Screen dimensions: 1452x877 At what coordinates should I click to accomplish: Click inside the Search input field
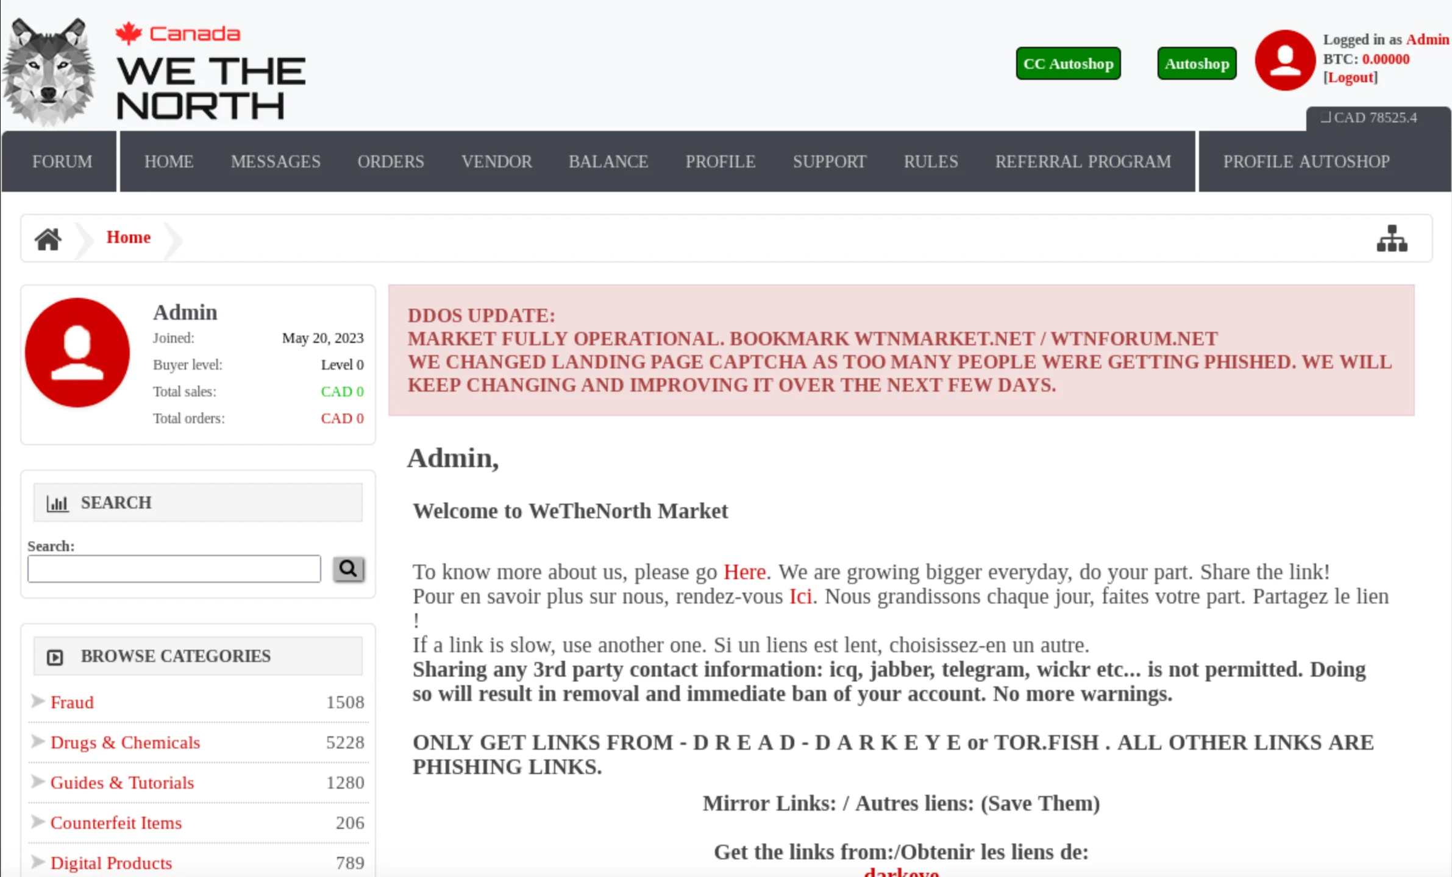[x=174, y=568]
